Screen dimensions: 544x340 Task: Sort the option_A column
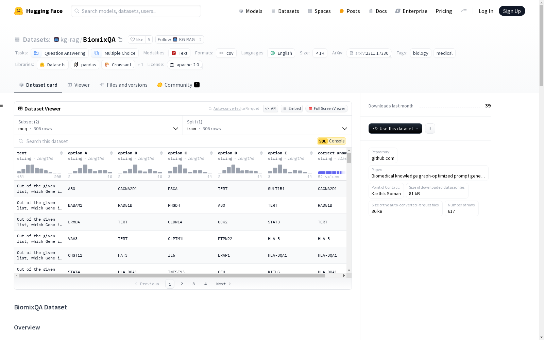tap(111, 153)
